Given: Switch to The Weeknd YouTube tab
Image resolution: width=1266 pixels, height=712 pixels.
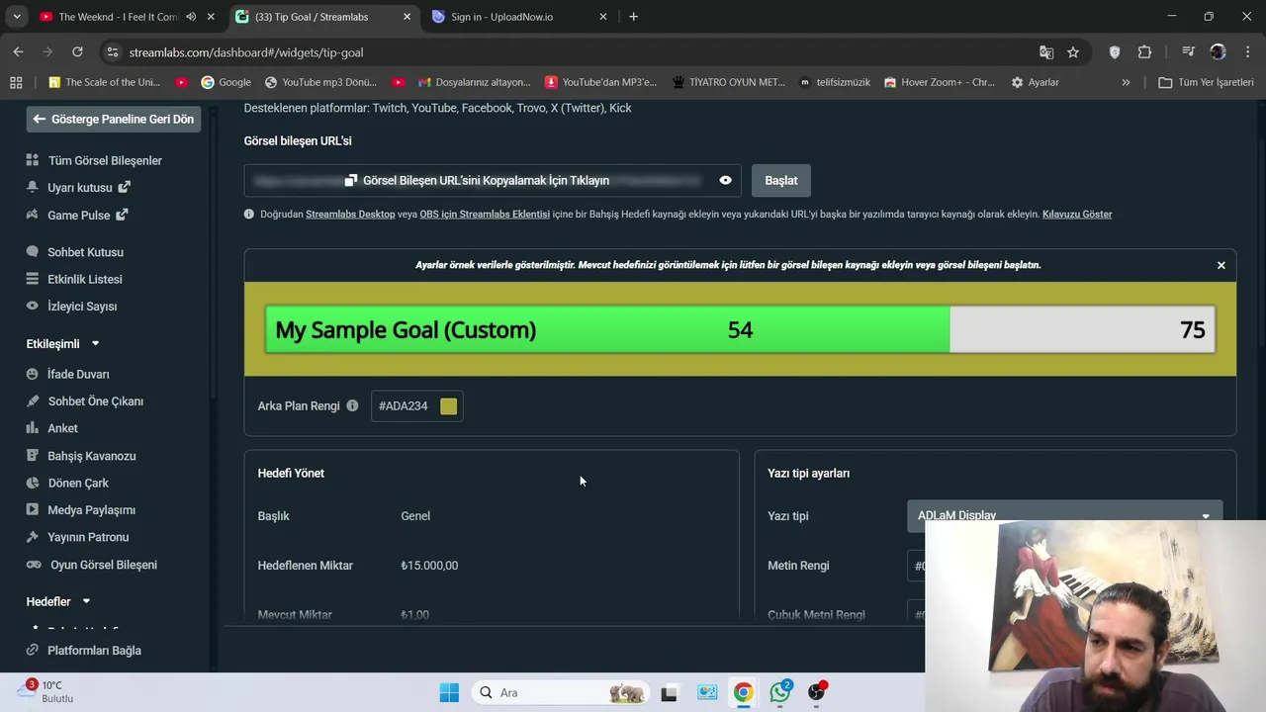Looking at the screenshot, I should [x=117, y=17].
